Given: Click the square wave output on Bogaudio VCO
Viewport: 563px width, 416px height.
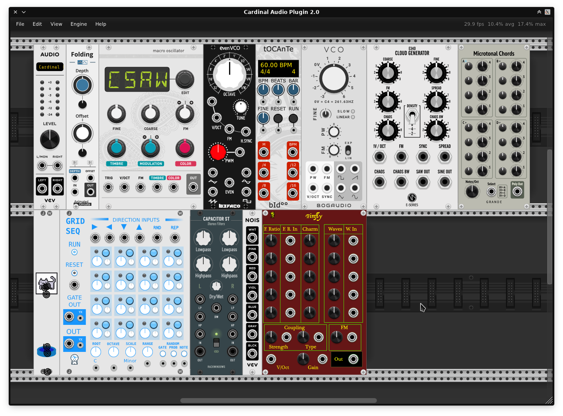Looking at the screenshot, I should pos(341,169).
